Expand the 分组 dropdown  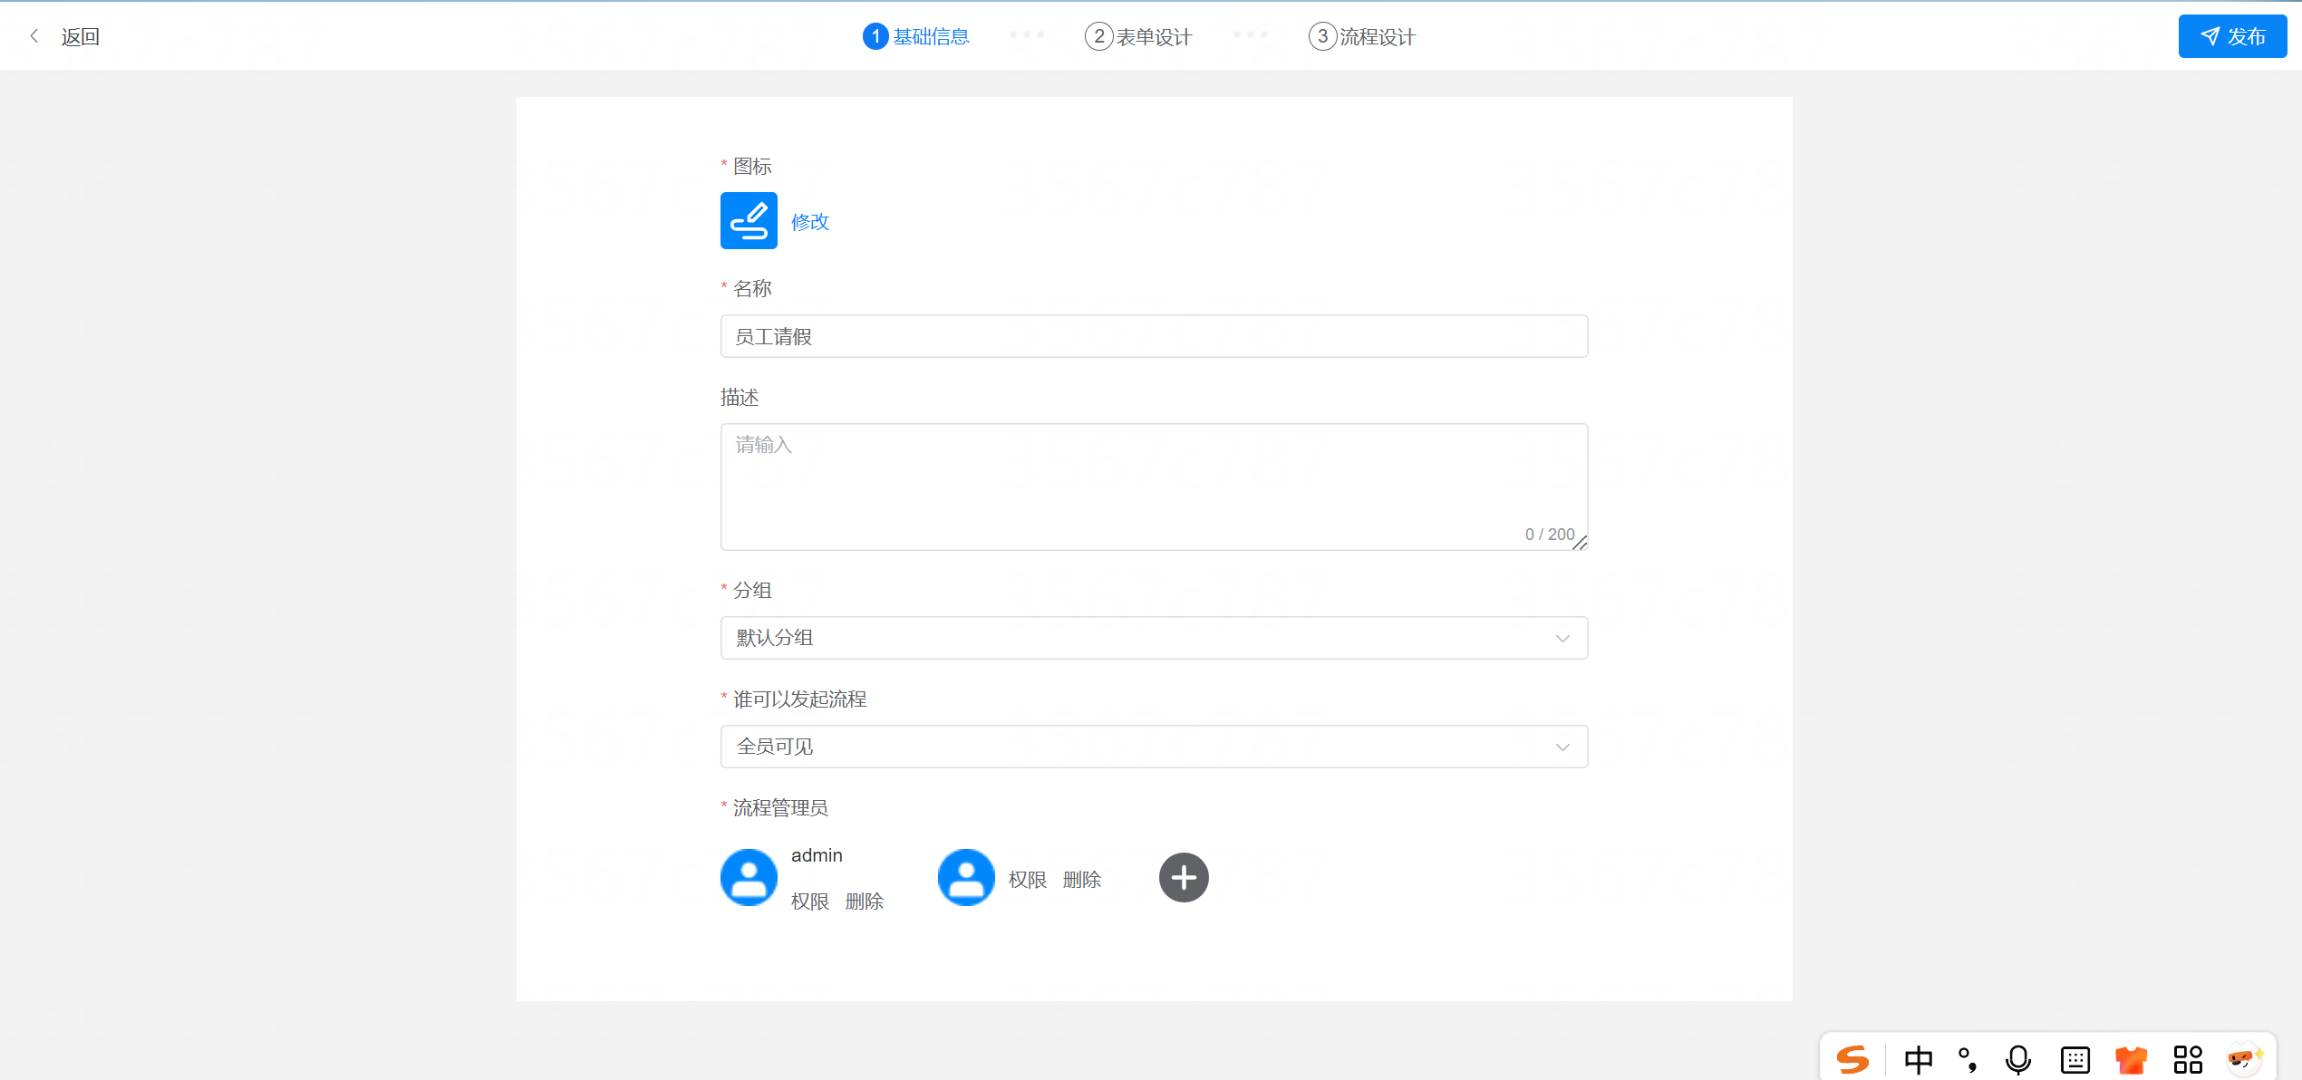click(1154, 638)
